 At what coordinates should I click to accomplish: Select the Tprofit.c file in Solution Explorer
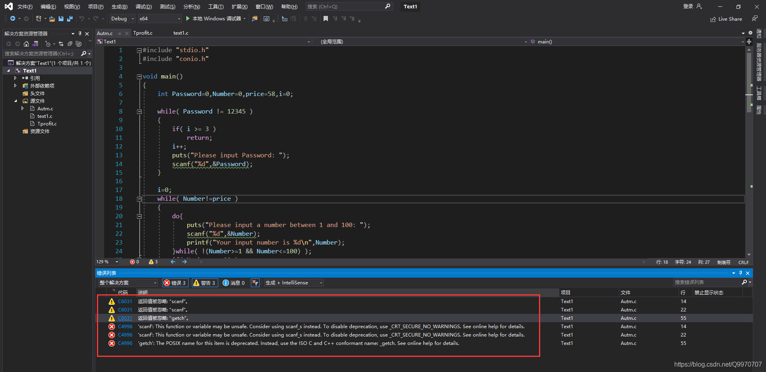pyautogui.click(x=47, y=124)
